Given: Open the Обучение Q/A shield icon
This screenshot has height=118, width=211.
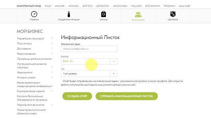Looking at the screenshot, I should tap(173, 14).
